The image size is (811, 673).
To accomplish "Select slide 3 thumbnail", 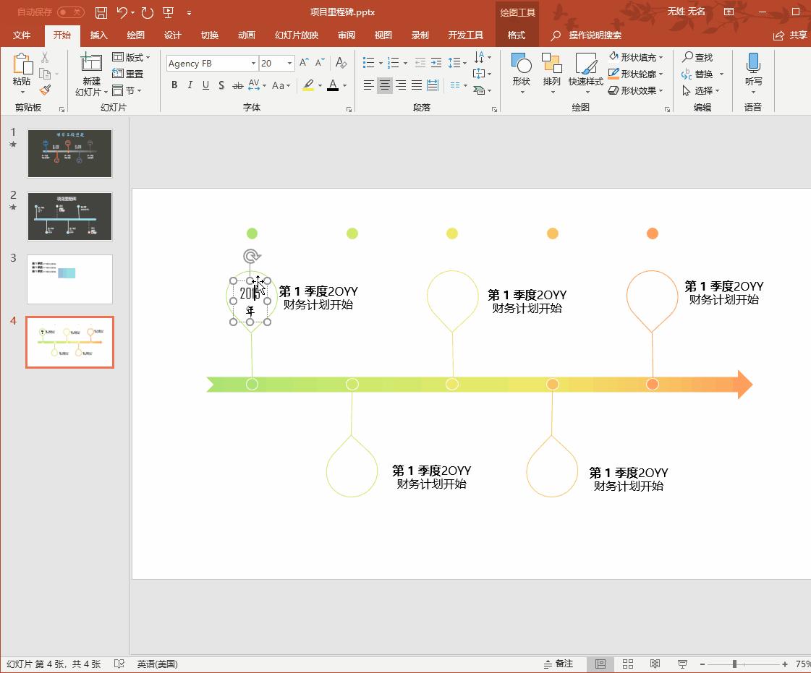I will pyautogui.click(x=69, y=280).
